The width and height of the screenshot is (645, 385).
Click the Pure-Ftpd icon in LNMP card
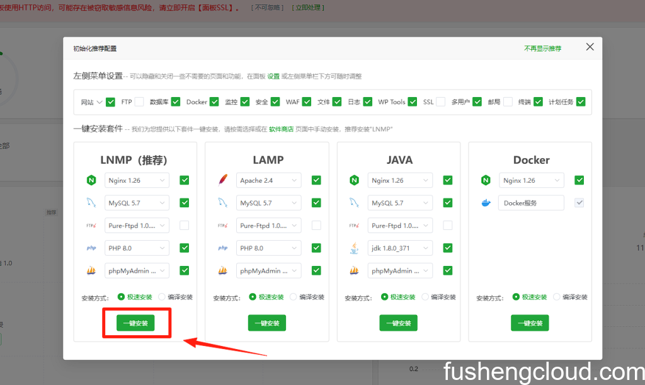[91, 226]
